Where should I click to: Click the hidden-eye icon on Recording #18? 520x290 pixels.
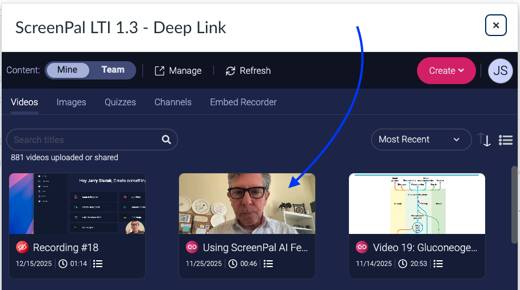[x=22, y=247]
